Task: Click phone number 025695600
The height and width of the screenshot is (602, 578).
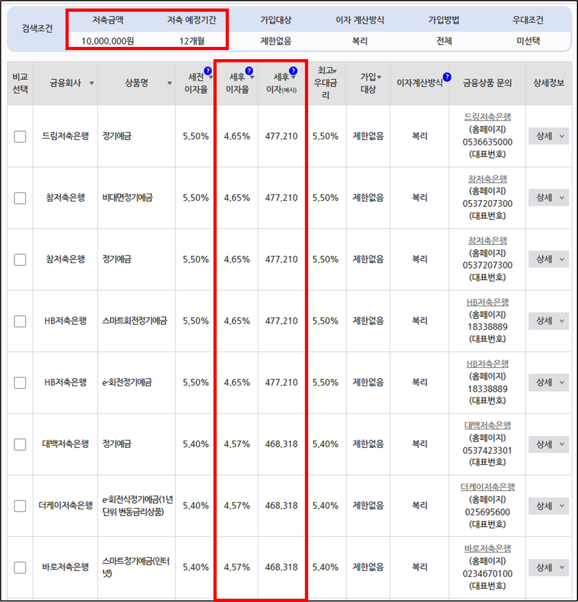Action: tap(488, 512)
